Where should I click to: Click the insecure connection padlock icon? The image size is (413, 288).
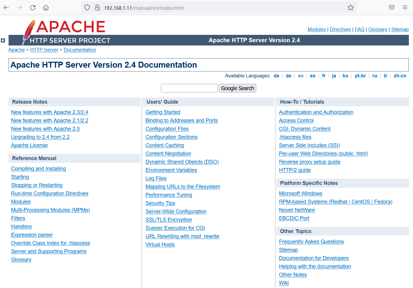[97, 8]
